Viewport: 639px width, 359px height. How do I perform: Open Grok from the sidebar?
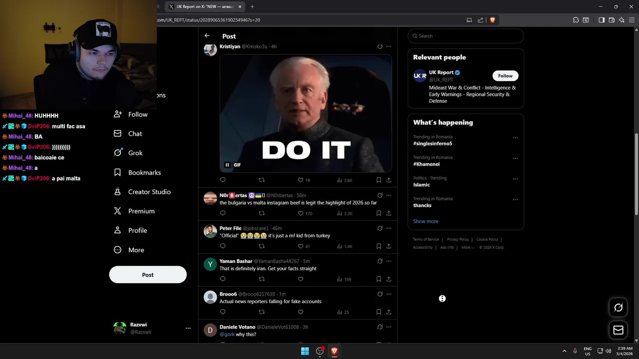(x=128, y=153)
